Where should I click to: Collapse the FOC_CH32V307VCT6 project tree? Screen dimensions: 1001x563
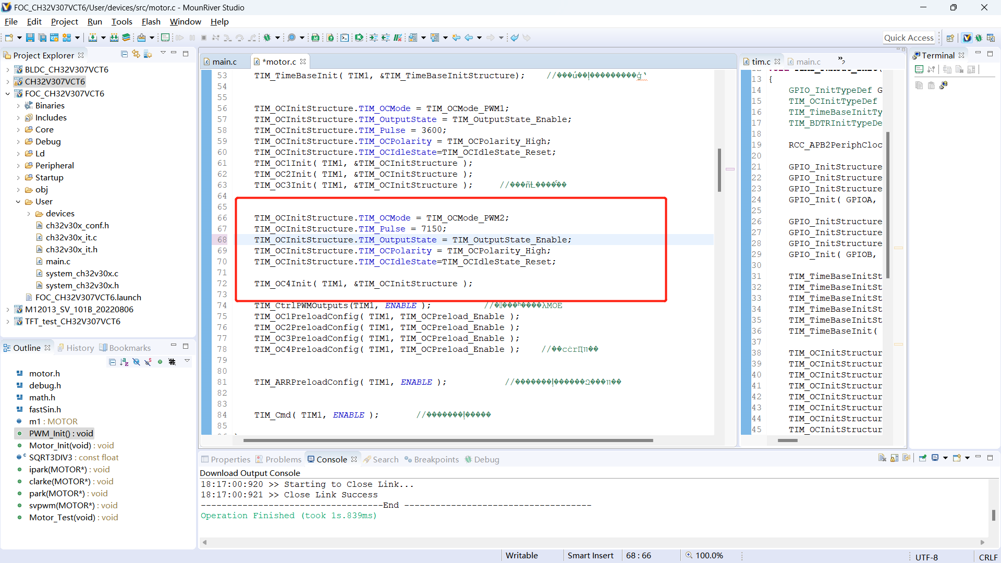[x=7, y=94]
